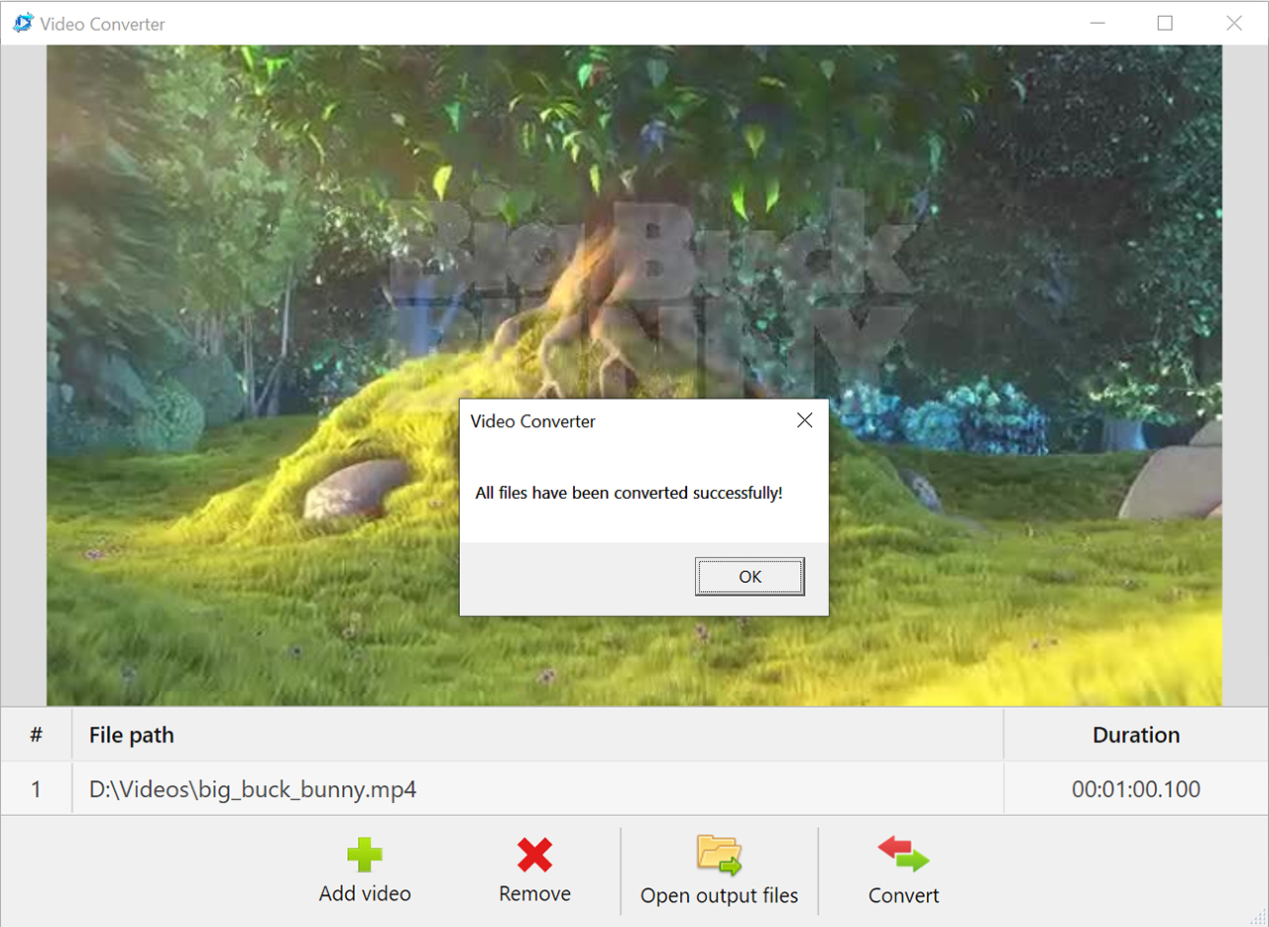Click the resize grip in window's bottom-right corner
Image resolution: width=1269 pixels, height=927 pixels.
pyautogui.click(x=1259, y=917)
